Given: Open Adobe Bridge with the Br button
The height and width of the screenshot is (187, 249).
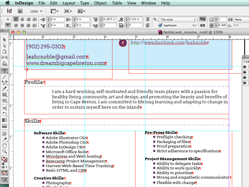Looking at the screenshot, I should pos(20,11).
